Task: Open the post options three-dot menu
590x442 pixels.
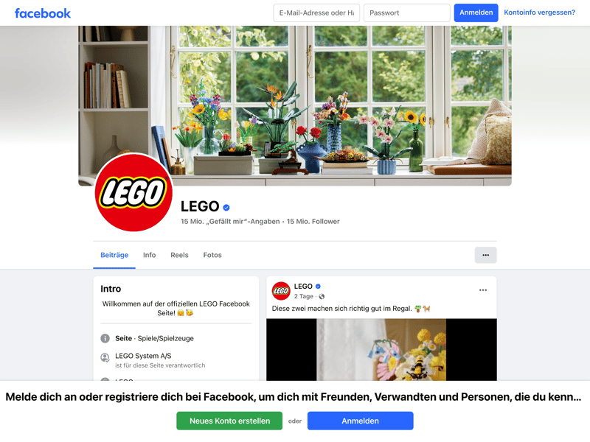Action: 483,290
